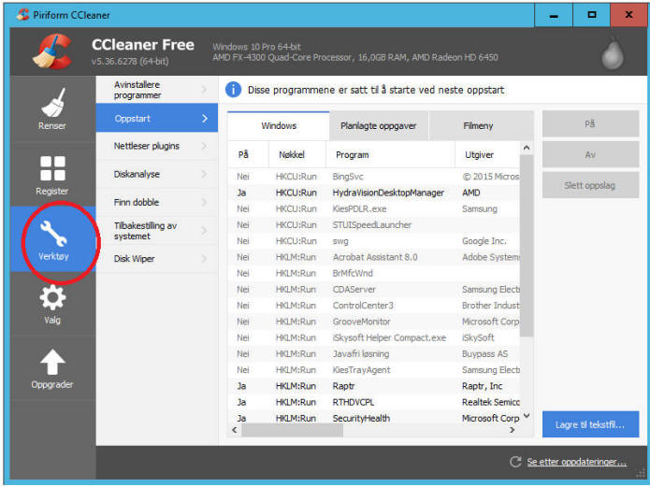Select the SecurityHealth row
The image size is (650, 487).
click(x=374, y=418)
